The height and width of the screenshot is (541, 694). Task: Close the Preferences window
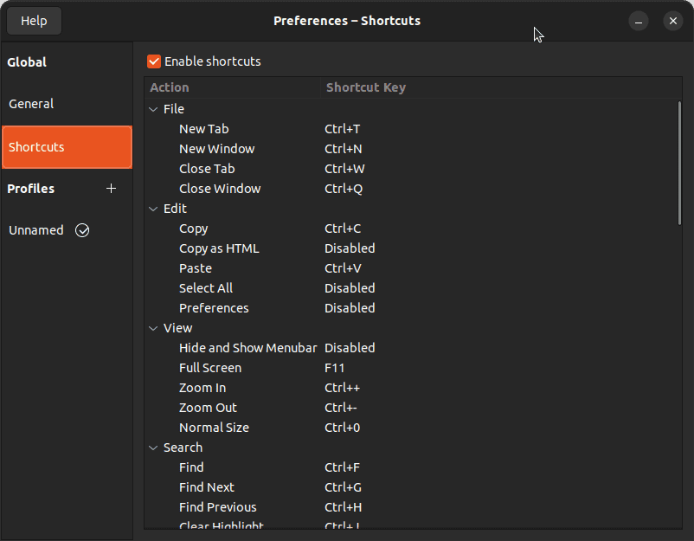(x=672, y=21)
